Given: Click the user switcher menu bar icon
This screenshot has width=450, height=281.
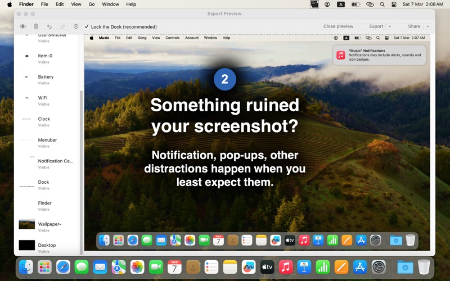Looking at the screenshot, I should [327, 4].
